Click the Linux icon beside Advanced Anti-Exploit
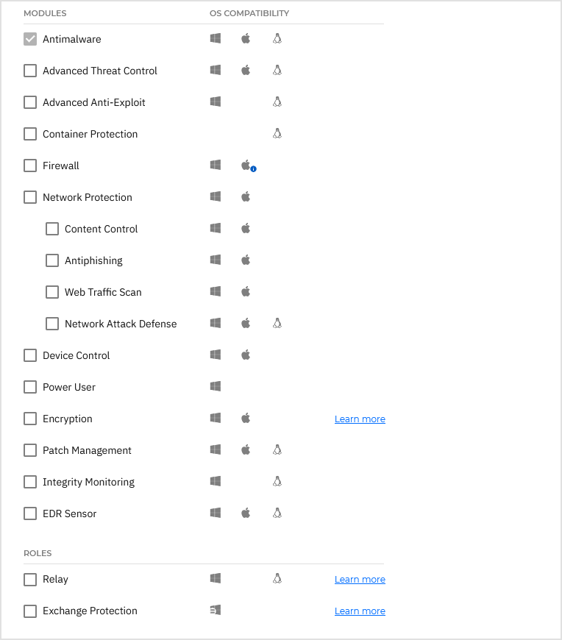Image resolution: width=562 pixels, height=640 pixels. 277,102
